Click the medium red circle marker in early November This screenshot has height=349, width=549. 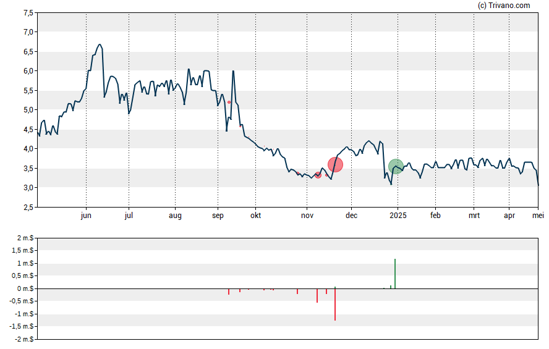[x=318, y=175]
